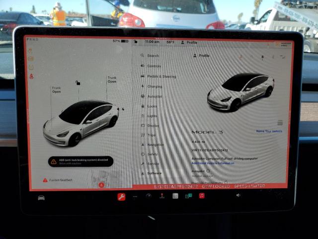Open Pedals & Steering settings
Viewport: 318px width, 239px height.
tap(159, 76)
